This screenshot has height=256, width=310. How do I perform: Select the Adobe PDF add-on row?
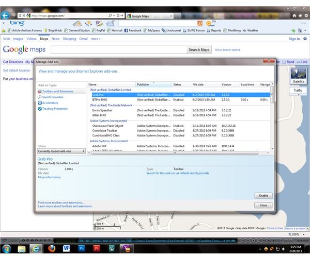(181, 146)
